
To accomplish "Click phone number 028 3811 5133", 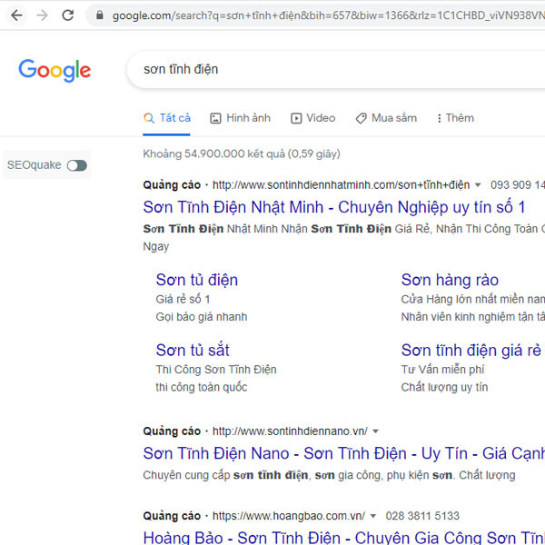I will point(422,516).
